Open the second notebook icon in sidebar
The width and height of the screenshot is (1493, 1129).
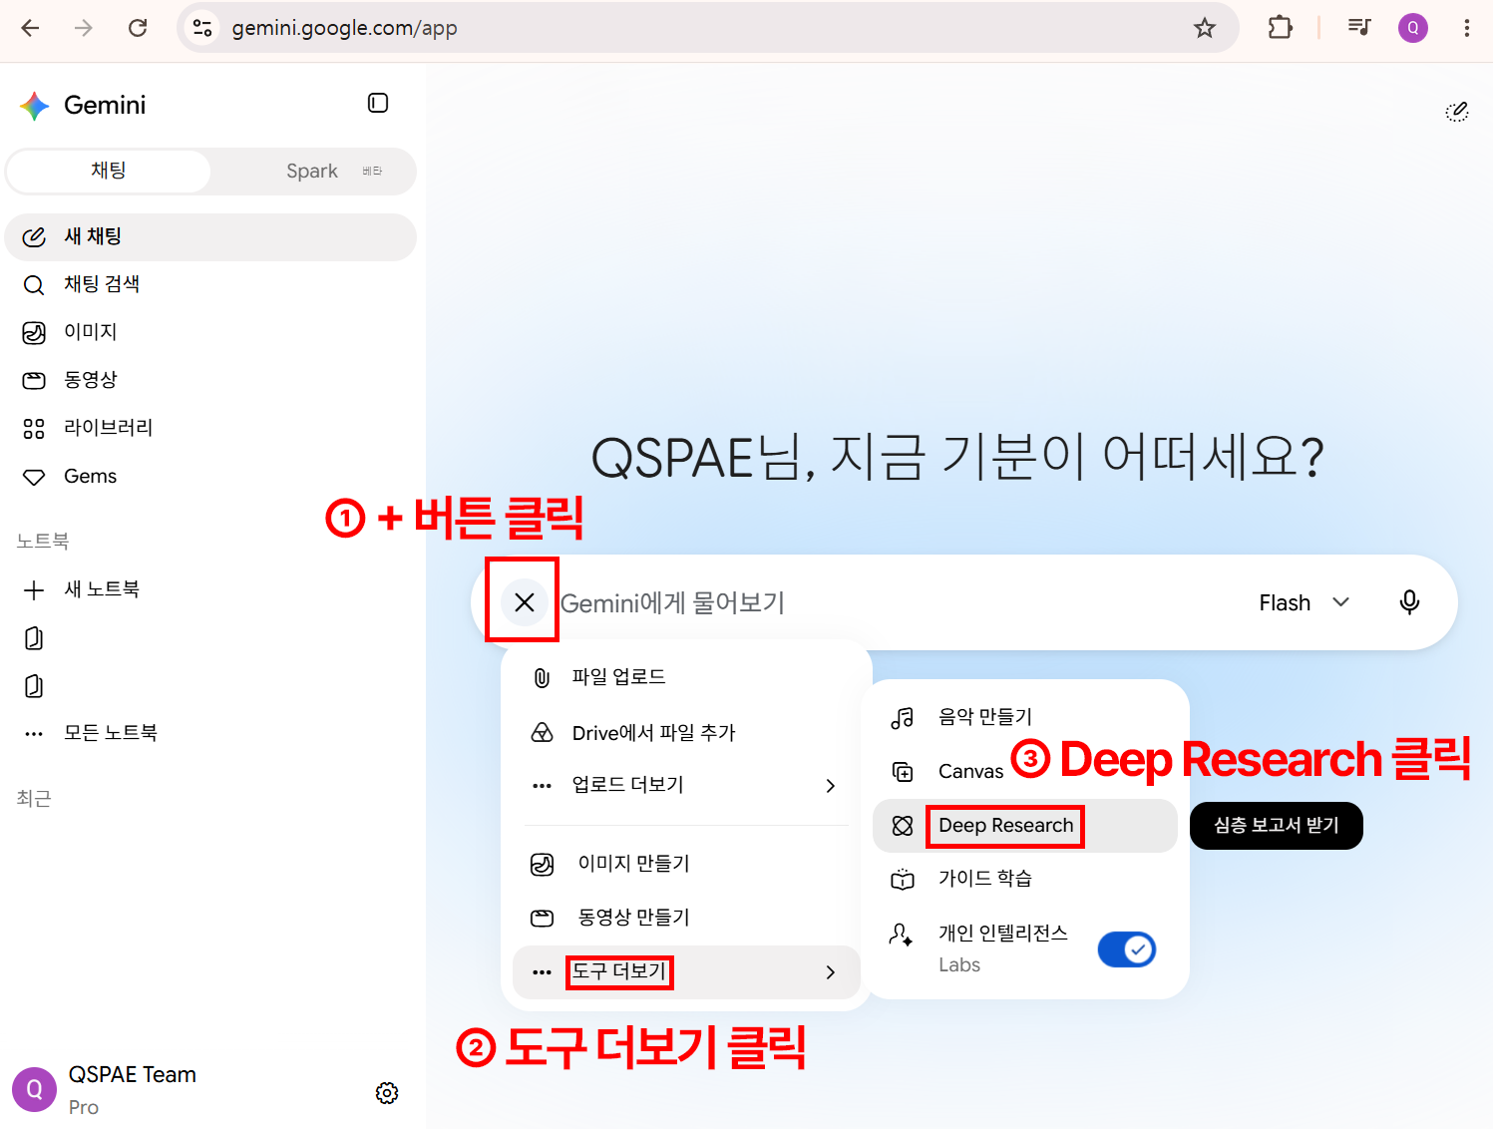(34, 686)
